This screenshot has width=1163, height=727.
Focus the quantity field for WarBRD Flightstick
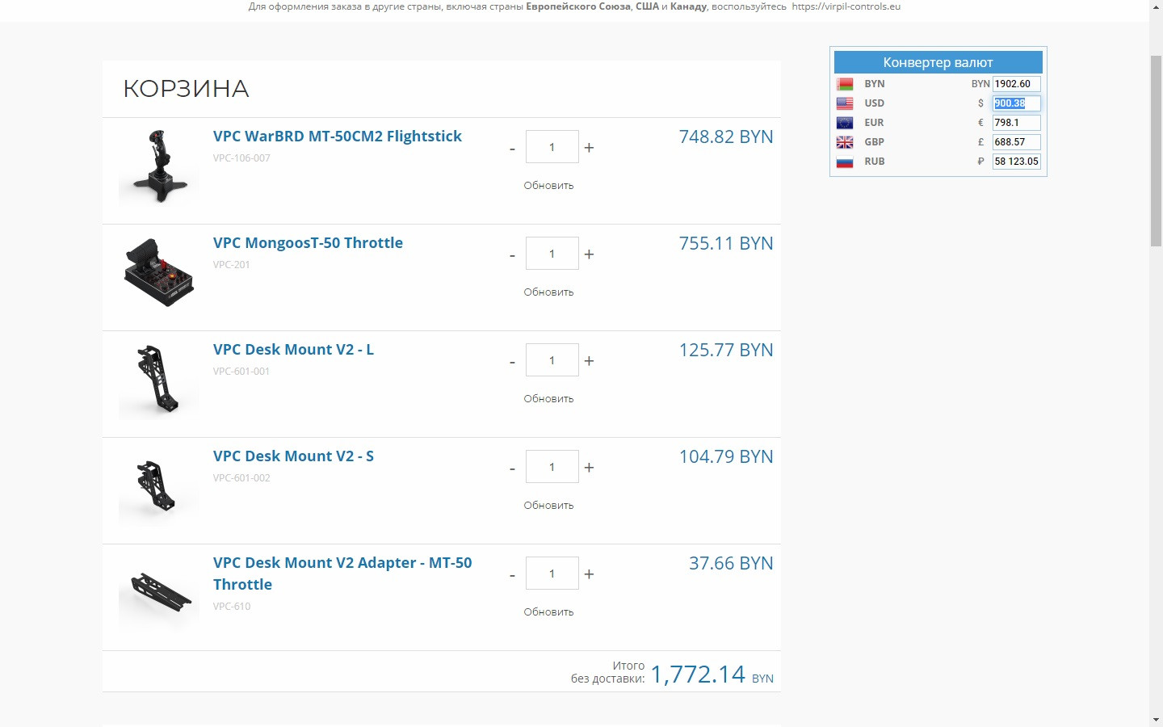click(552, 147)
